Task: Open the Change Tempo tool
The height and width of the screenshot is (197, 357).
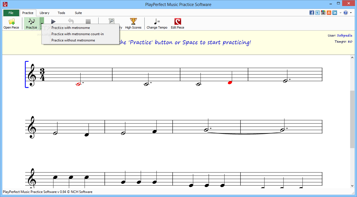Action: tap(157, 23)
